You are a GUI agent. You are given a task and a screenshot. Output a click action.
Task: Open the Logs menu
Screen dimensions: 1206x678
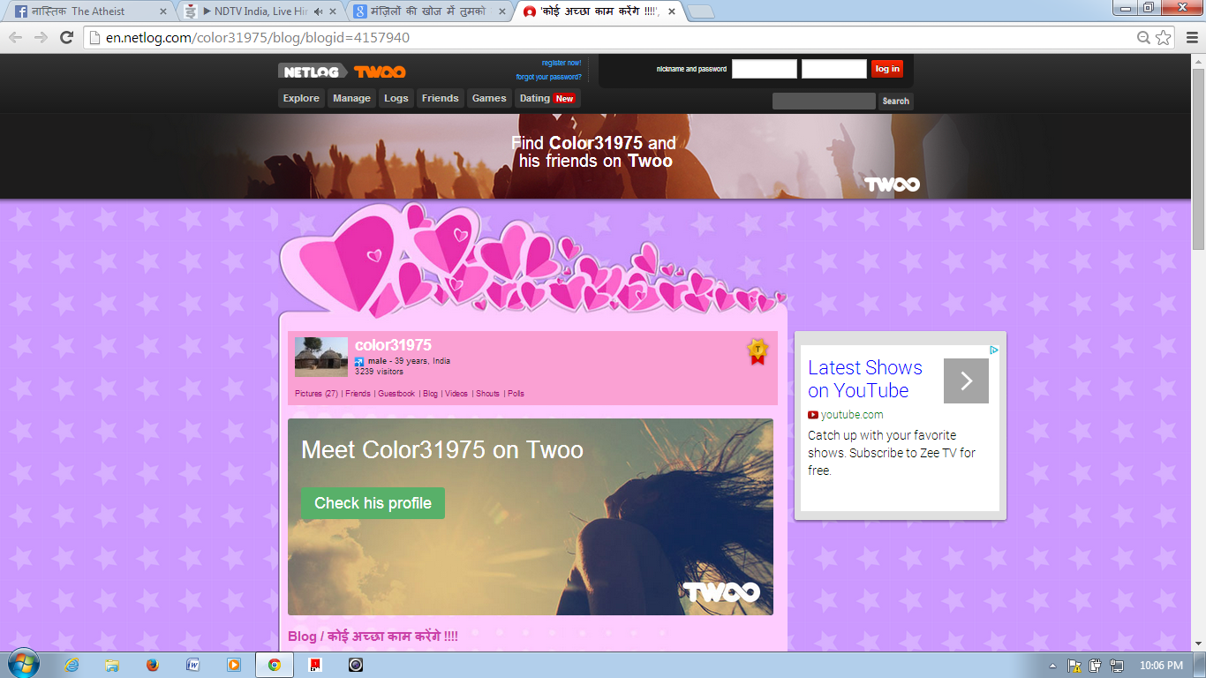point(396,98)
